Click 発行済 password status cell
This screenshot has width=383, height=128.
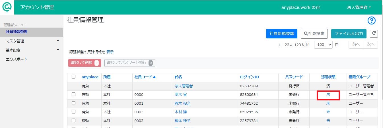pyautogui.click(x=294, y=86)
